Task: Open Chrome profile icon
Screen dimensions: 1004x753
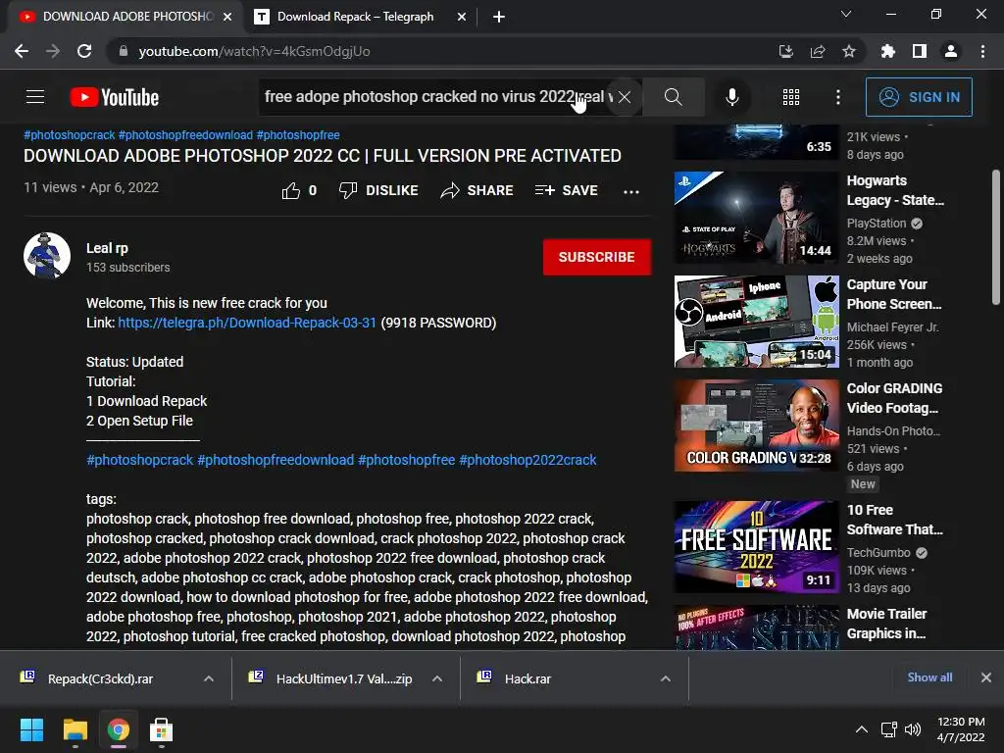Action: (951, 51)
